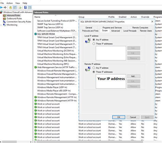Switch to the General tab
Image resolution: width=162 pixels, height=143 pixels.
point(89,28)
